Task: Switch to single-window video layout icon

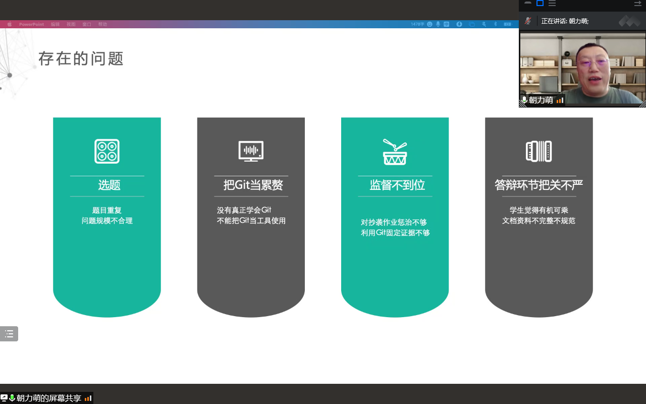Action: [540, 3]
